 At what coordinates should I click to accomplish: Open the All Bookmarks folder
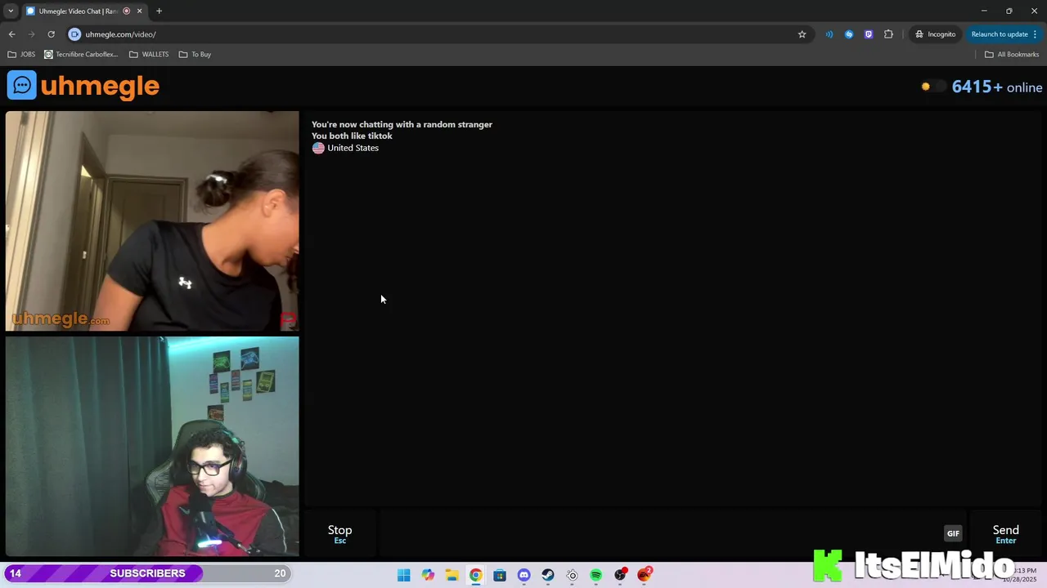(1012, 54)
